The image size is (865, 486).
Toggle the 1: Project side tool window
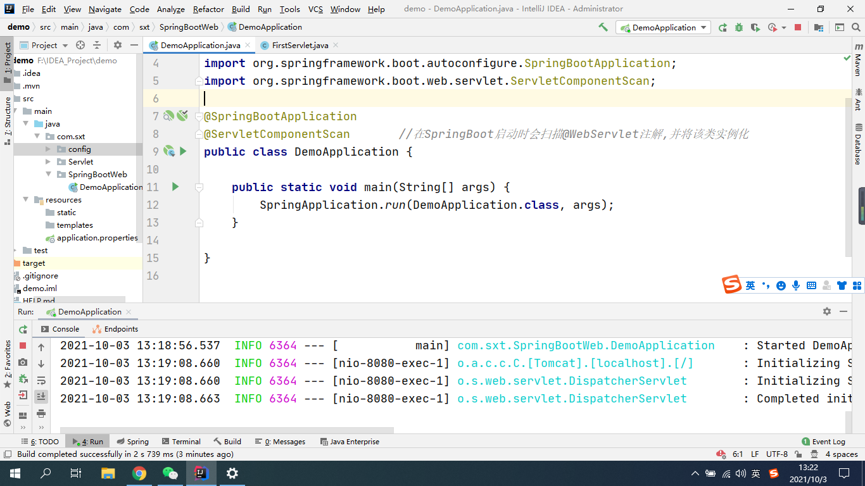pyautogui.click(x=8, y=63)
